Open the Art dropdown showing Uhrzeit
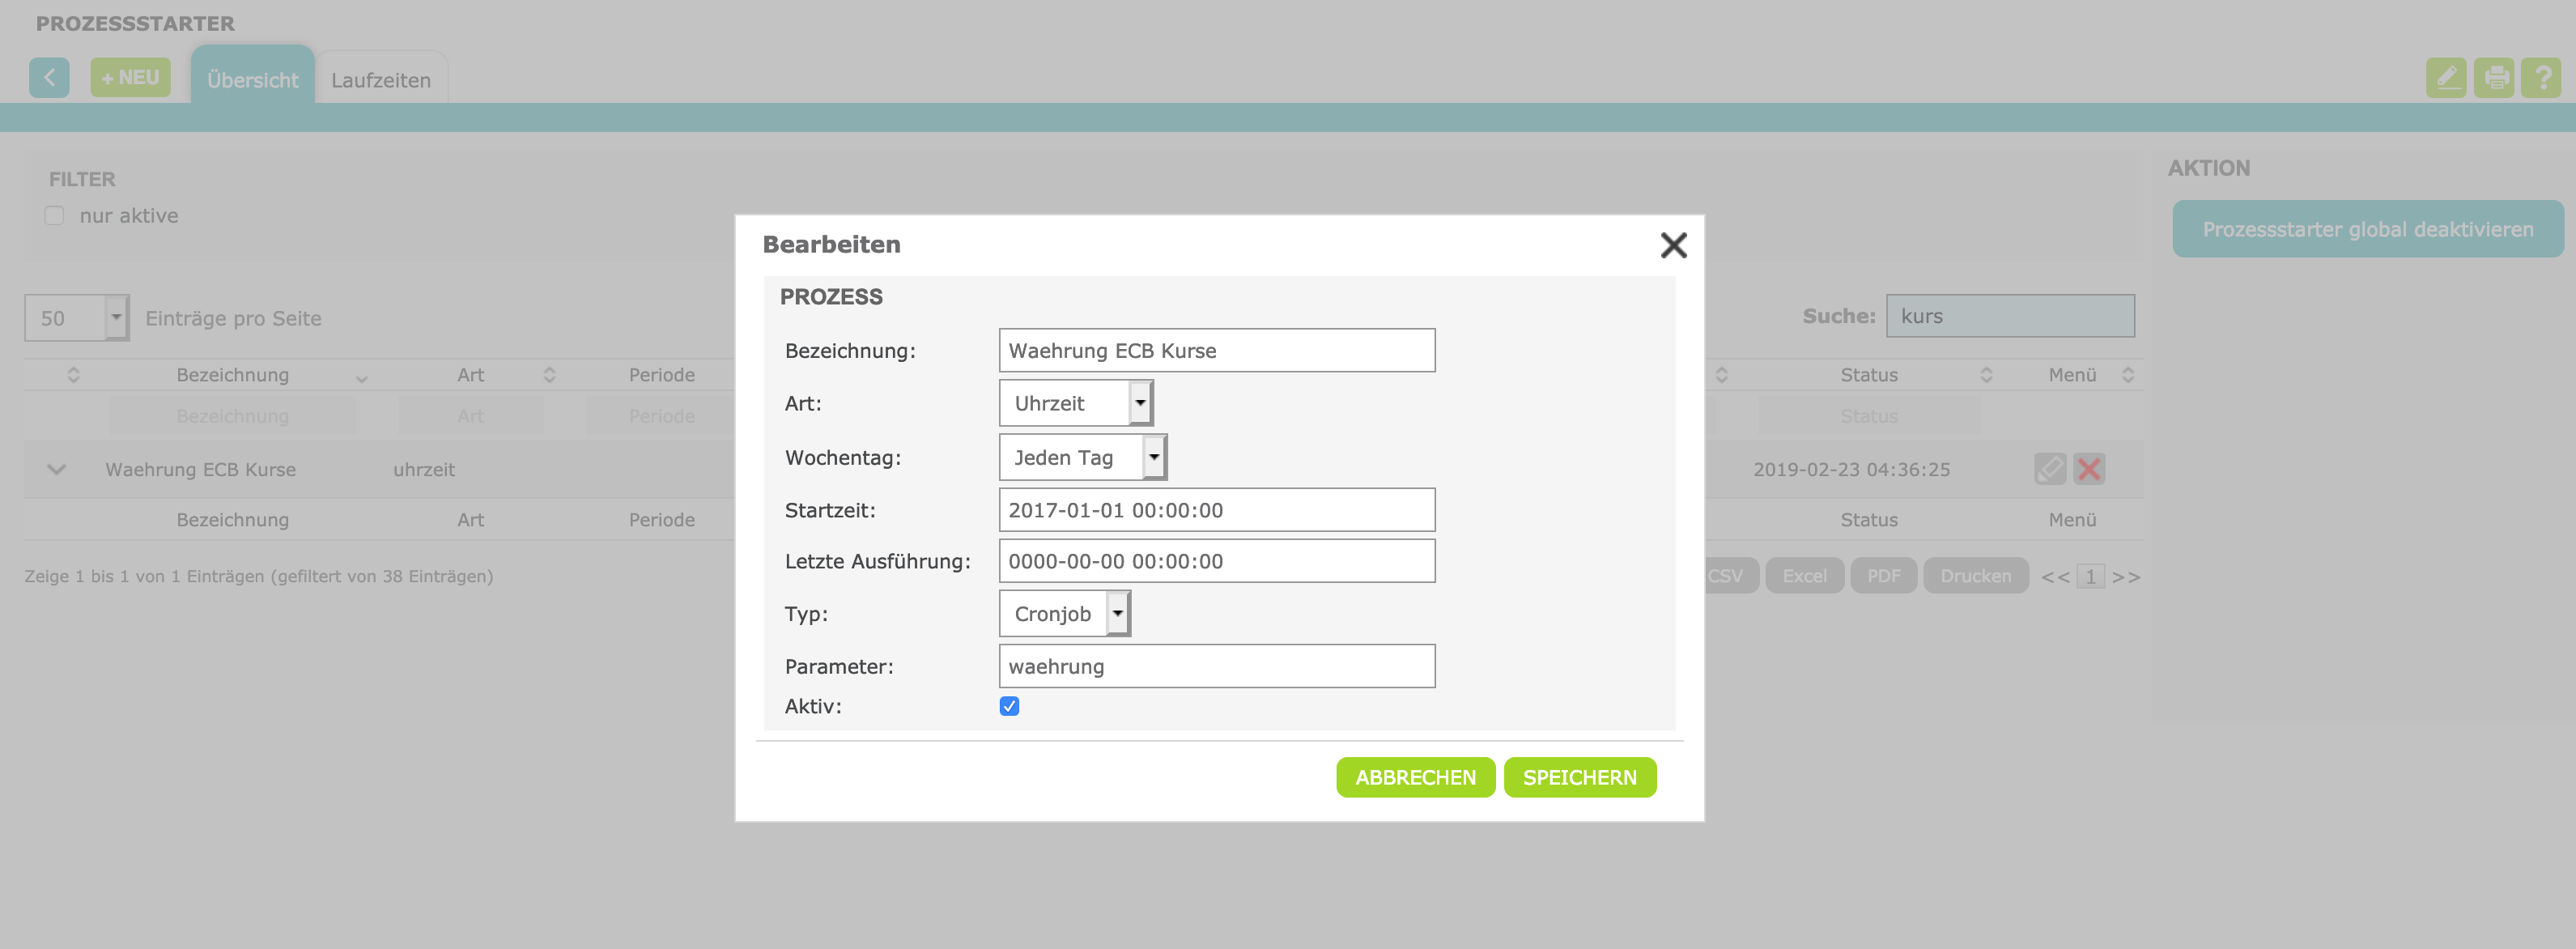Image resolution: width=2576 pixels, height=949 pixels. 1076,403
